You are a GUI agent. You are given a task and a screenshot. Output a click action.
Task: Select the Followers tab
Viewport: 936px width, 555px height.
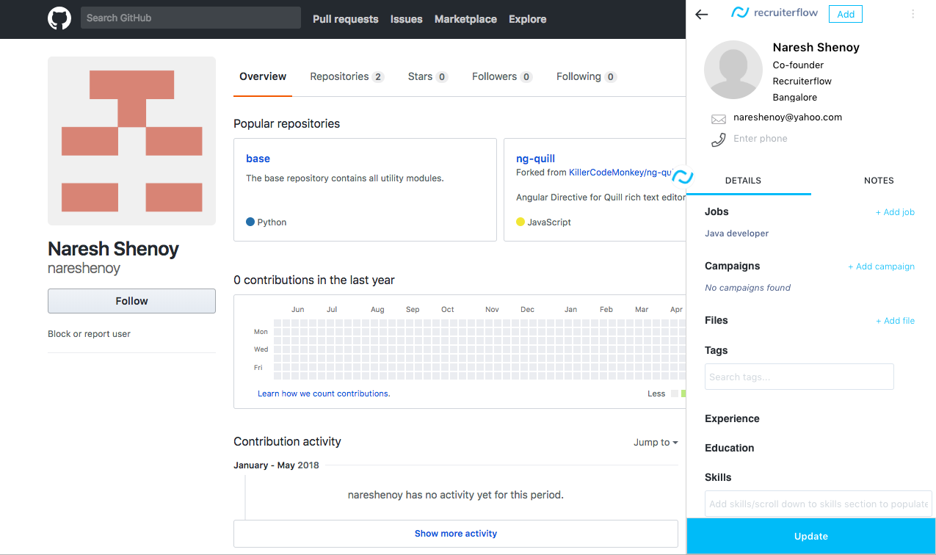pyautogui.click(x=501, y=77)
